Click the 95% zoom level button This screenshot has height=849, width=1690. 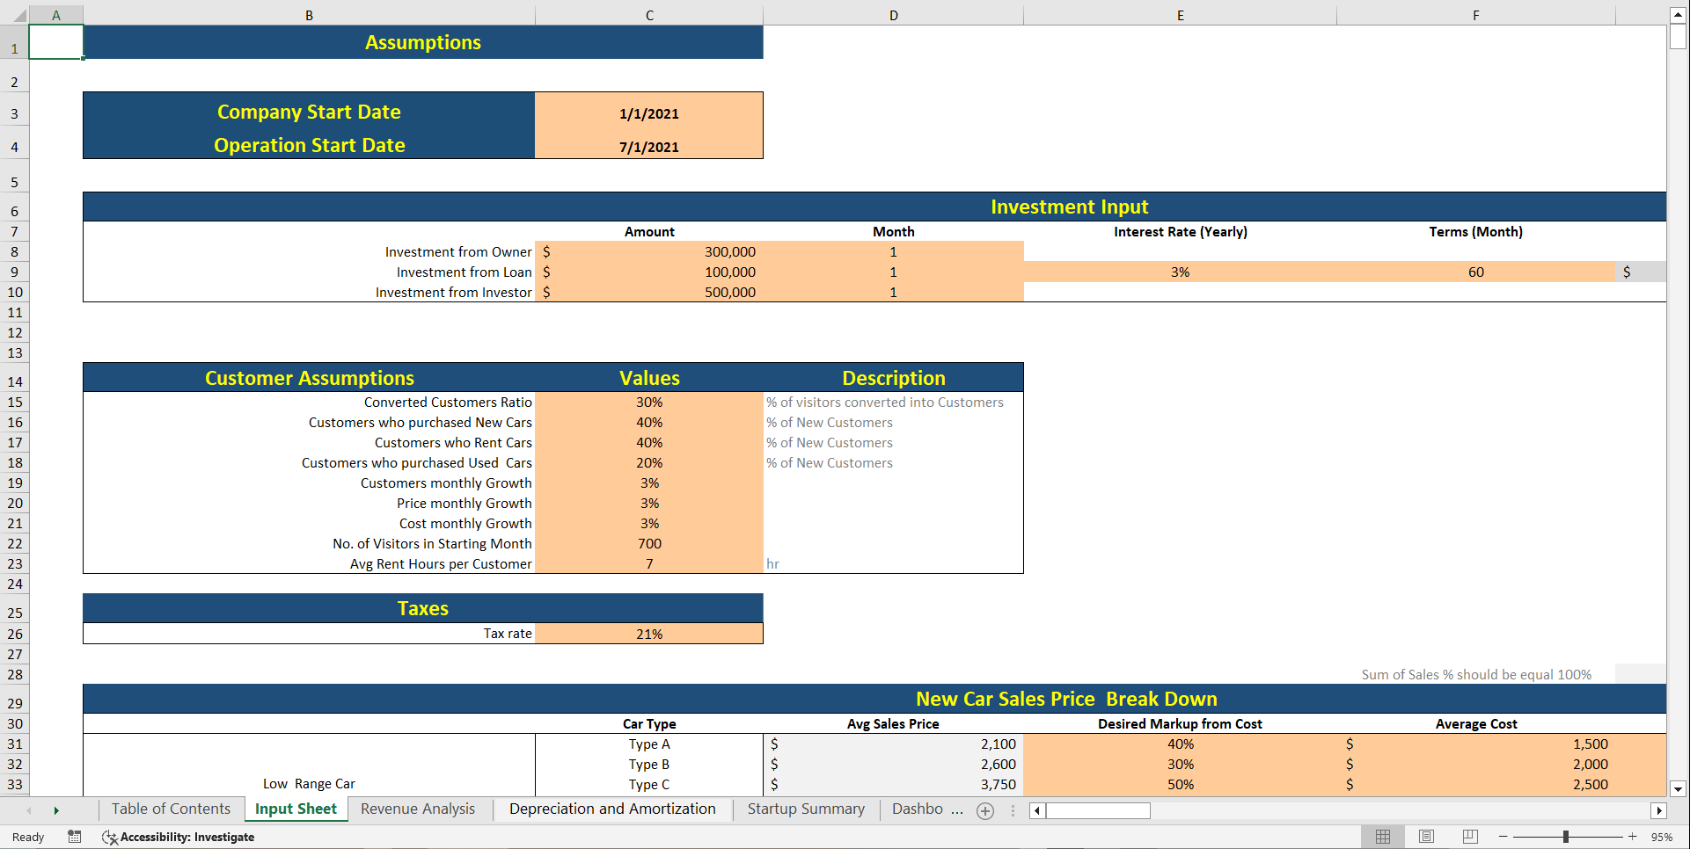click(1663, 837)
